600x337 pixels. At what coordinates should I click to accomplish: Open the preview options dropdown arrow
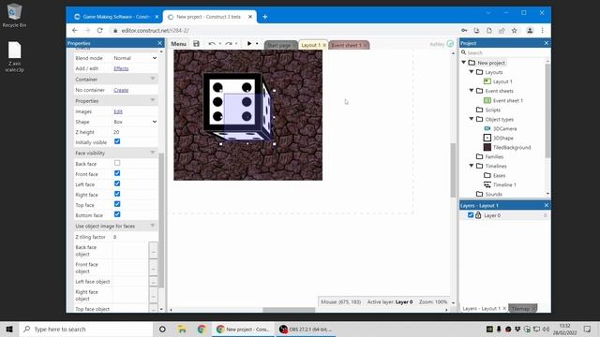(257, 44)
